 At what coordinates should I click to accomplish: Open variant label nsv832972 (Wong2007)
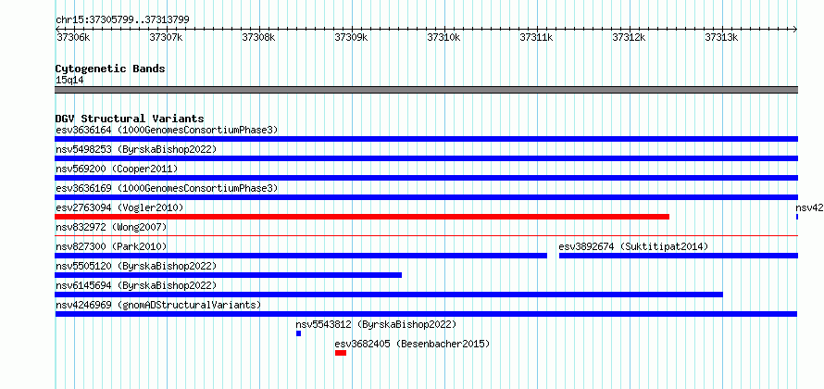111,227
